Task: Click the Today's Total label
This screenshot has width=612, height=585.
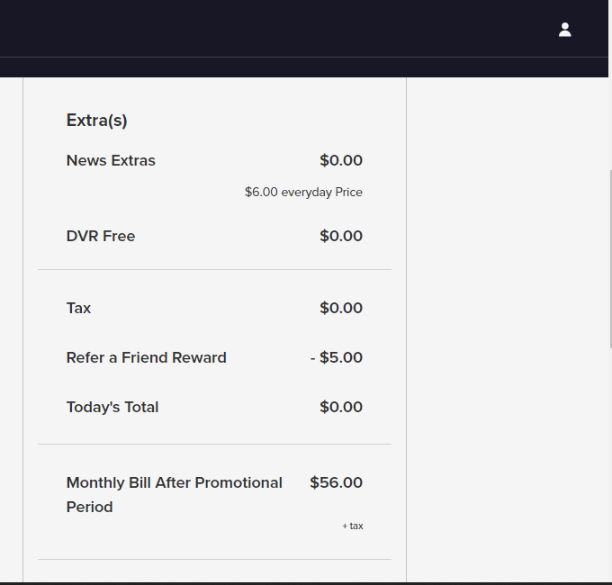Action: click(x=112, y=407)
